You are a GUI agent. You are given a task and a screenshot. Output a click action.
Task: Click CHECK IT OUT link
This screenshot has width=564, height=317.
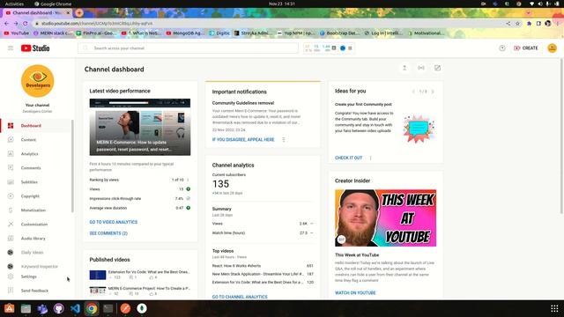349,158
